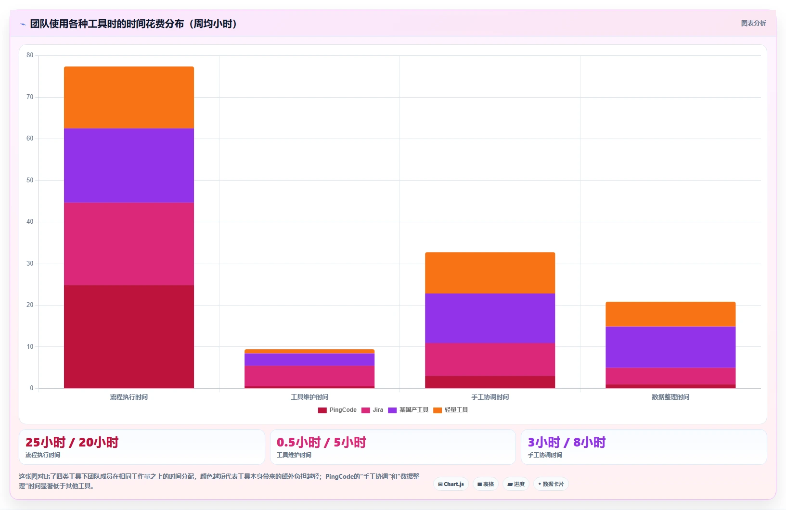786x510 pixels.
Task: Click the 流程执行时间 x-axis label
Action: (129, 397)
